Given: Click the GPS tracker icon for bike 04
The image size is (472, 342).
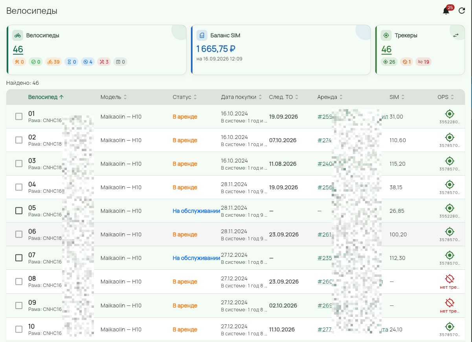Looking at the screenshot, I should pyautogui.click(x=450, y=185).
